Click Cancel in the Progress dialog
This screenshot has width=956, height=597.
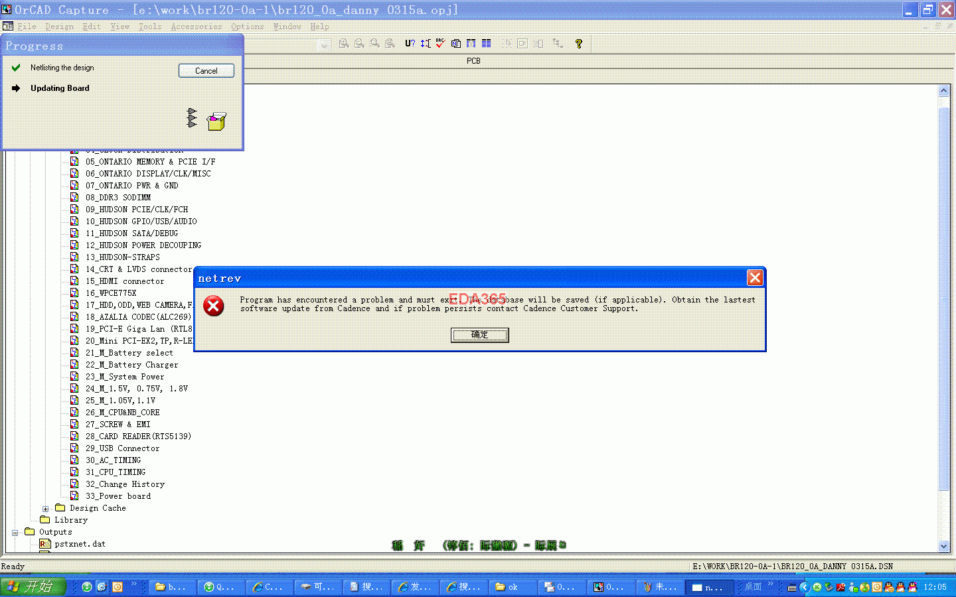[x=206, y=70]
